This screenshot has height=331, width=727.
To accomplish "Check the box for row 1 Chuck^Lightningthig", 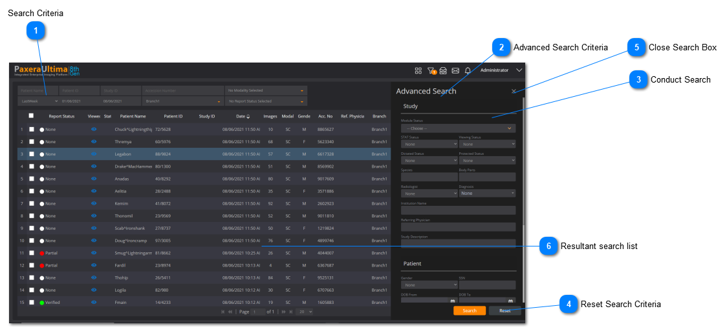I will click(31, 129).
